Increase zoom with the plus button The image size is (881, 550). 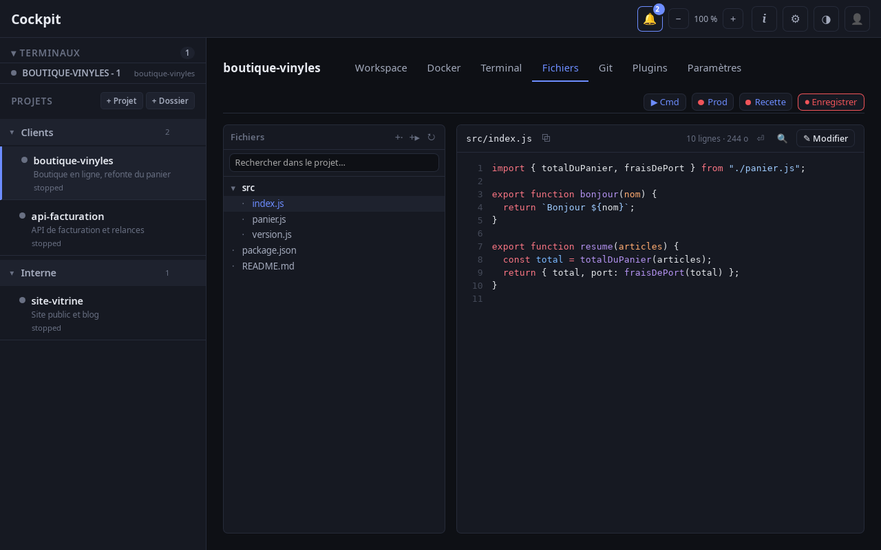coord(733,19)
